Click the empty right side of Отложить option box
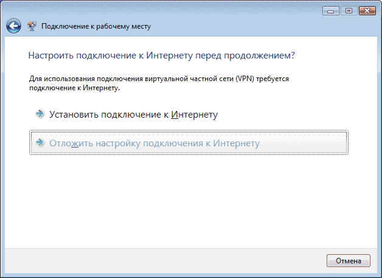The width and height of the screenshot is (382, 278). 310,143
